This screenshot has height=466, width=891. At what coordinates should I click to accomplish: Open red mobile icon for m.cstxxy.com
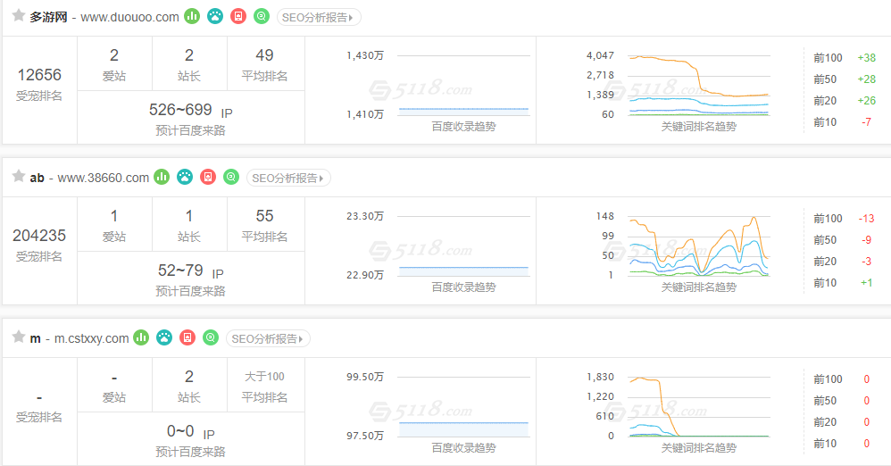[x=187, y=338]
